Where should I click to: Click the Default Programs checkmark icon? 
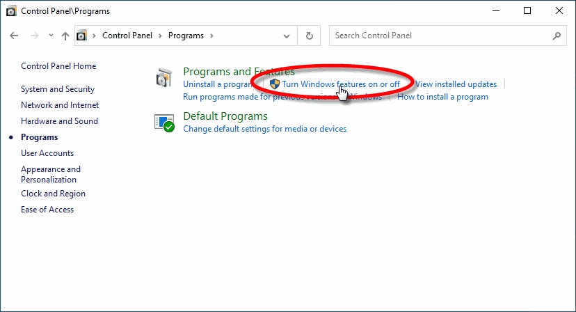click(x=164, y=123)
